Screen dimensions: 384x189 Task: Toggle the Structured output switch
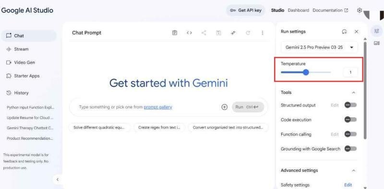[351, 105]
